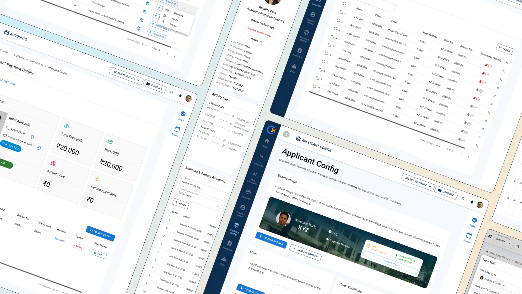
Task: Open Support Center in the upper dark sidebar
Action: click(x=312, y=18)
